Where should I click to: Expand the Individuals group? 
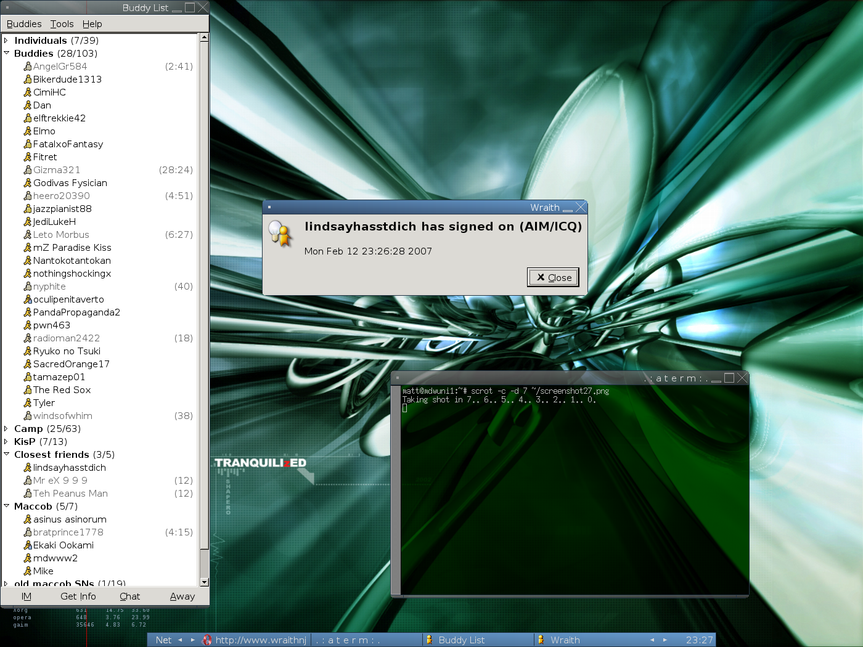(6, 41)
